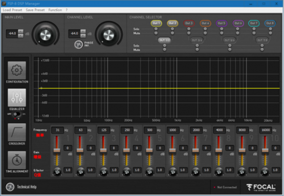Click the Main Level dB value field
284x196 pixels.
coord(12,33)
